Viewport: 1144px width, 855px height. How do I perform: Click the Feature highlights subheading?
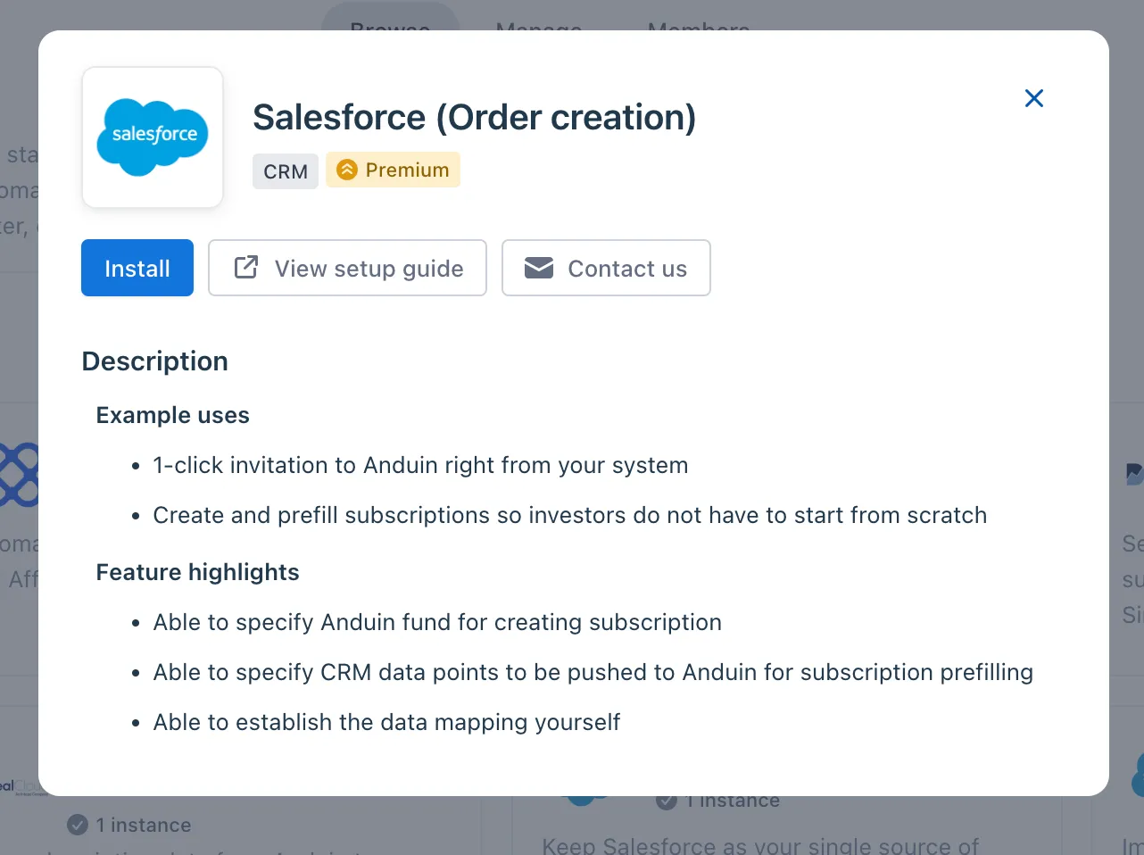pyautogui.click(x=198, y=572)
